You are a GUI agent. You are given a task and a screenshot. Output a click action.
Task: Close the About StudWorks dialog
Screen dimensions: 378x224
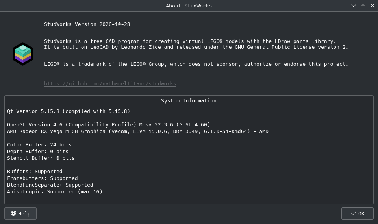click(x=372, y=6)
